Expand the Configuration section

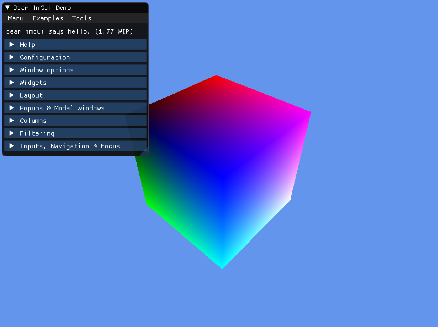[75, 57]
